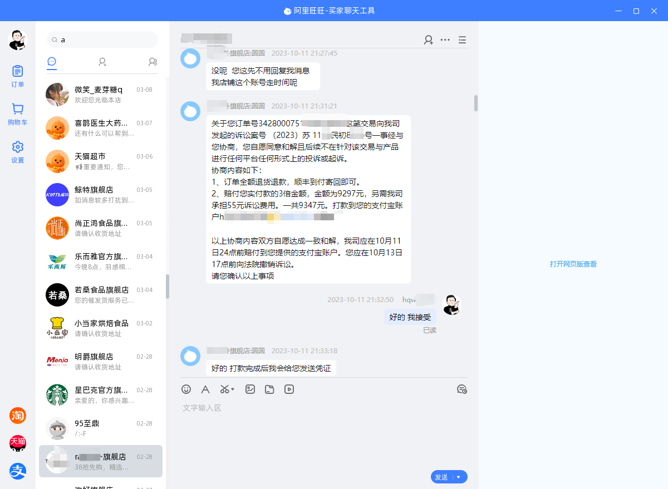Viewport: 668px width, 489px height.
Task: Open chat with 微笑_麦芽糖q
Action: click(101, 95)
